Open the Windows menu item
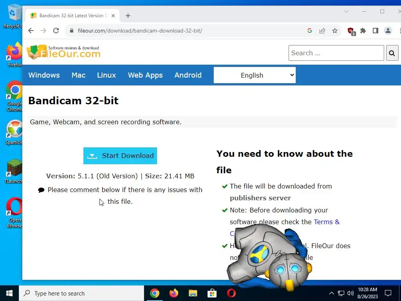This screenshot has height=301, width=401. 44,75
